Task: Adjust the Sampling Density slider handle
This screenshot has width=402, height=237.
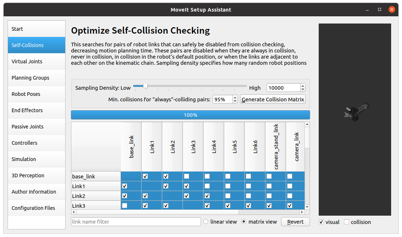Action: click(145, 86)
